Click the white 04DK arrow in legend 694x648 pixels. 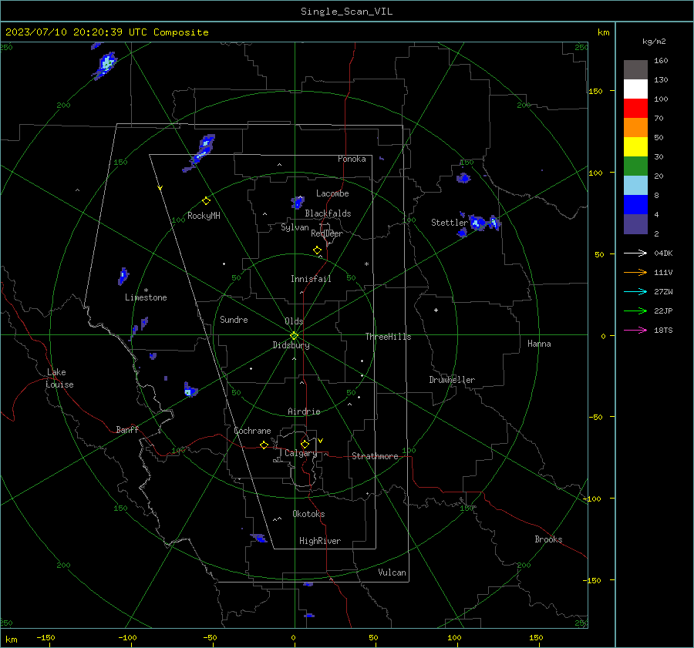[635, 253]
